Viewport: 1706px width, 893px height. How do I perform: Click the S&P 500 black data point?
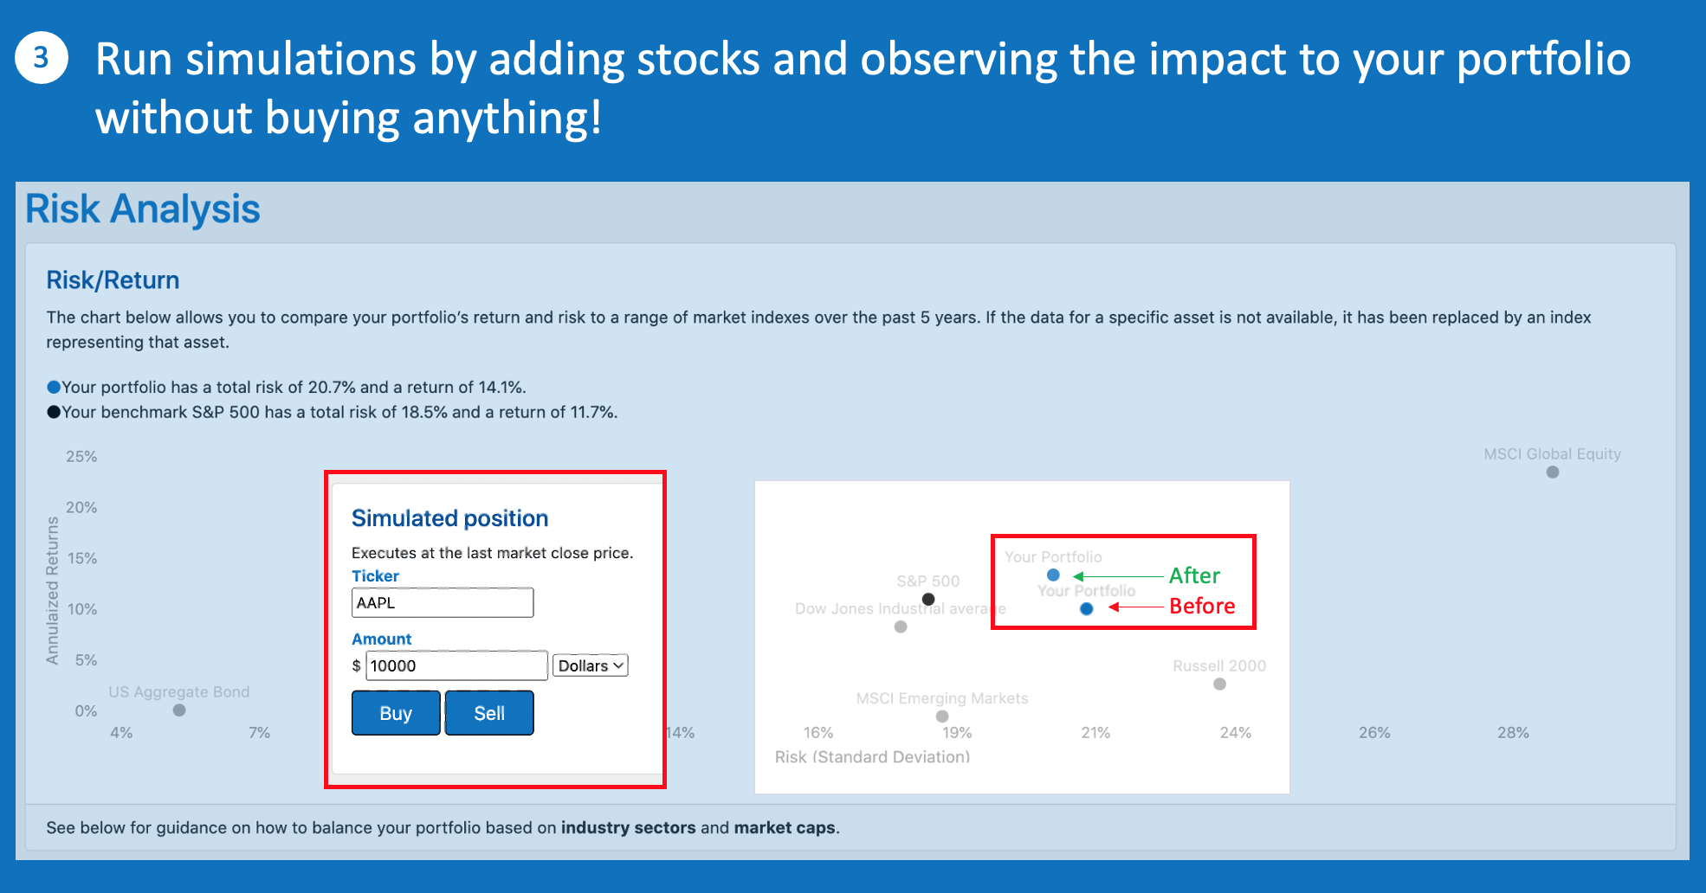click(928, 599)
